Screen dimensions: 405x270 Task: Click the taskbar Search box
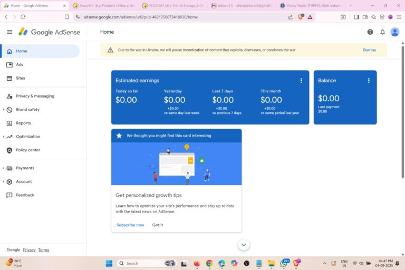pos(147,263)
